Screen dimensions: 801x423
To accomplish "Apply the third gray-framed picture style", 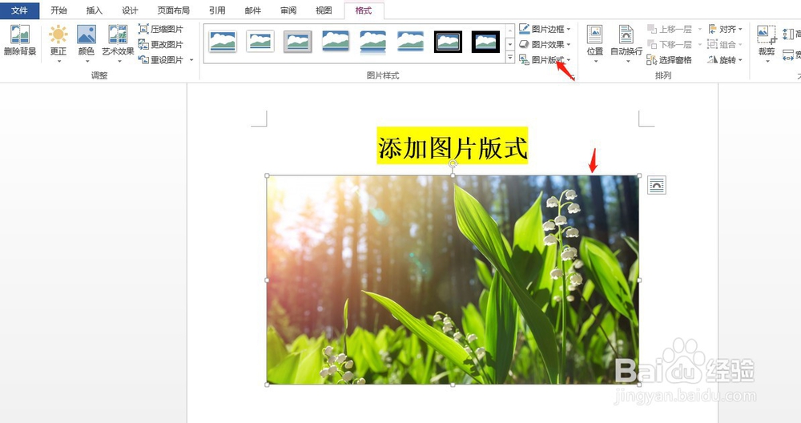I will [298, 42].
